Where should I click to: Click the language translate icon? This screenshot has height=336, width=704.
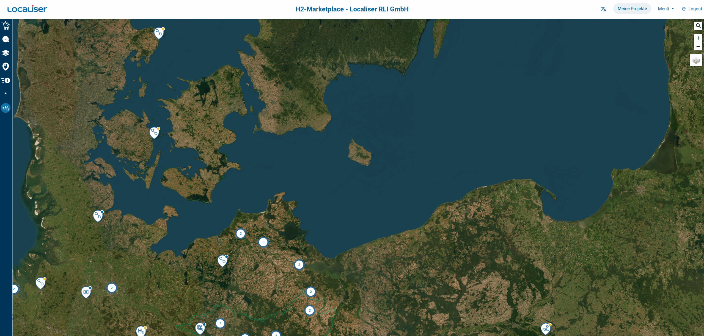[x=603, y=9]
